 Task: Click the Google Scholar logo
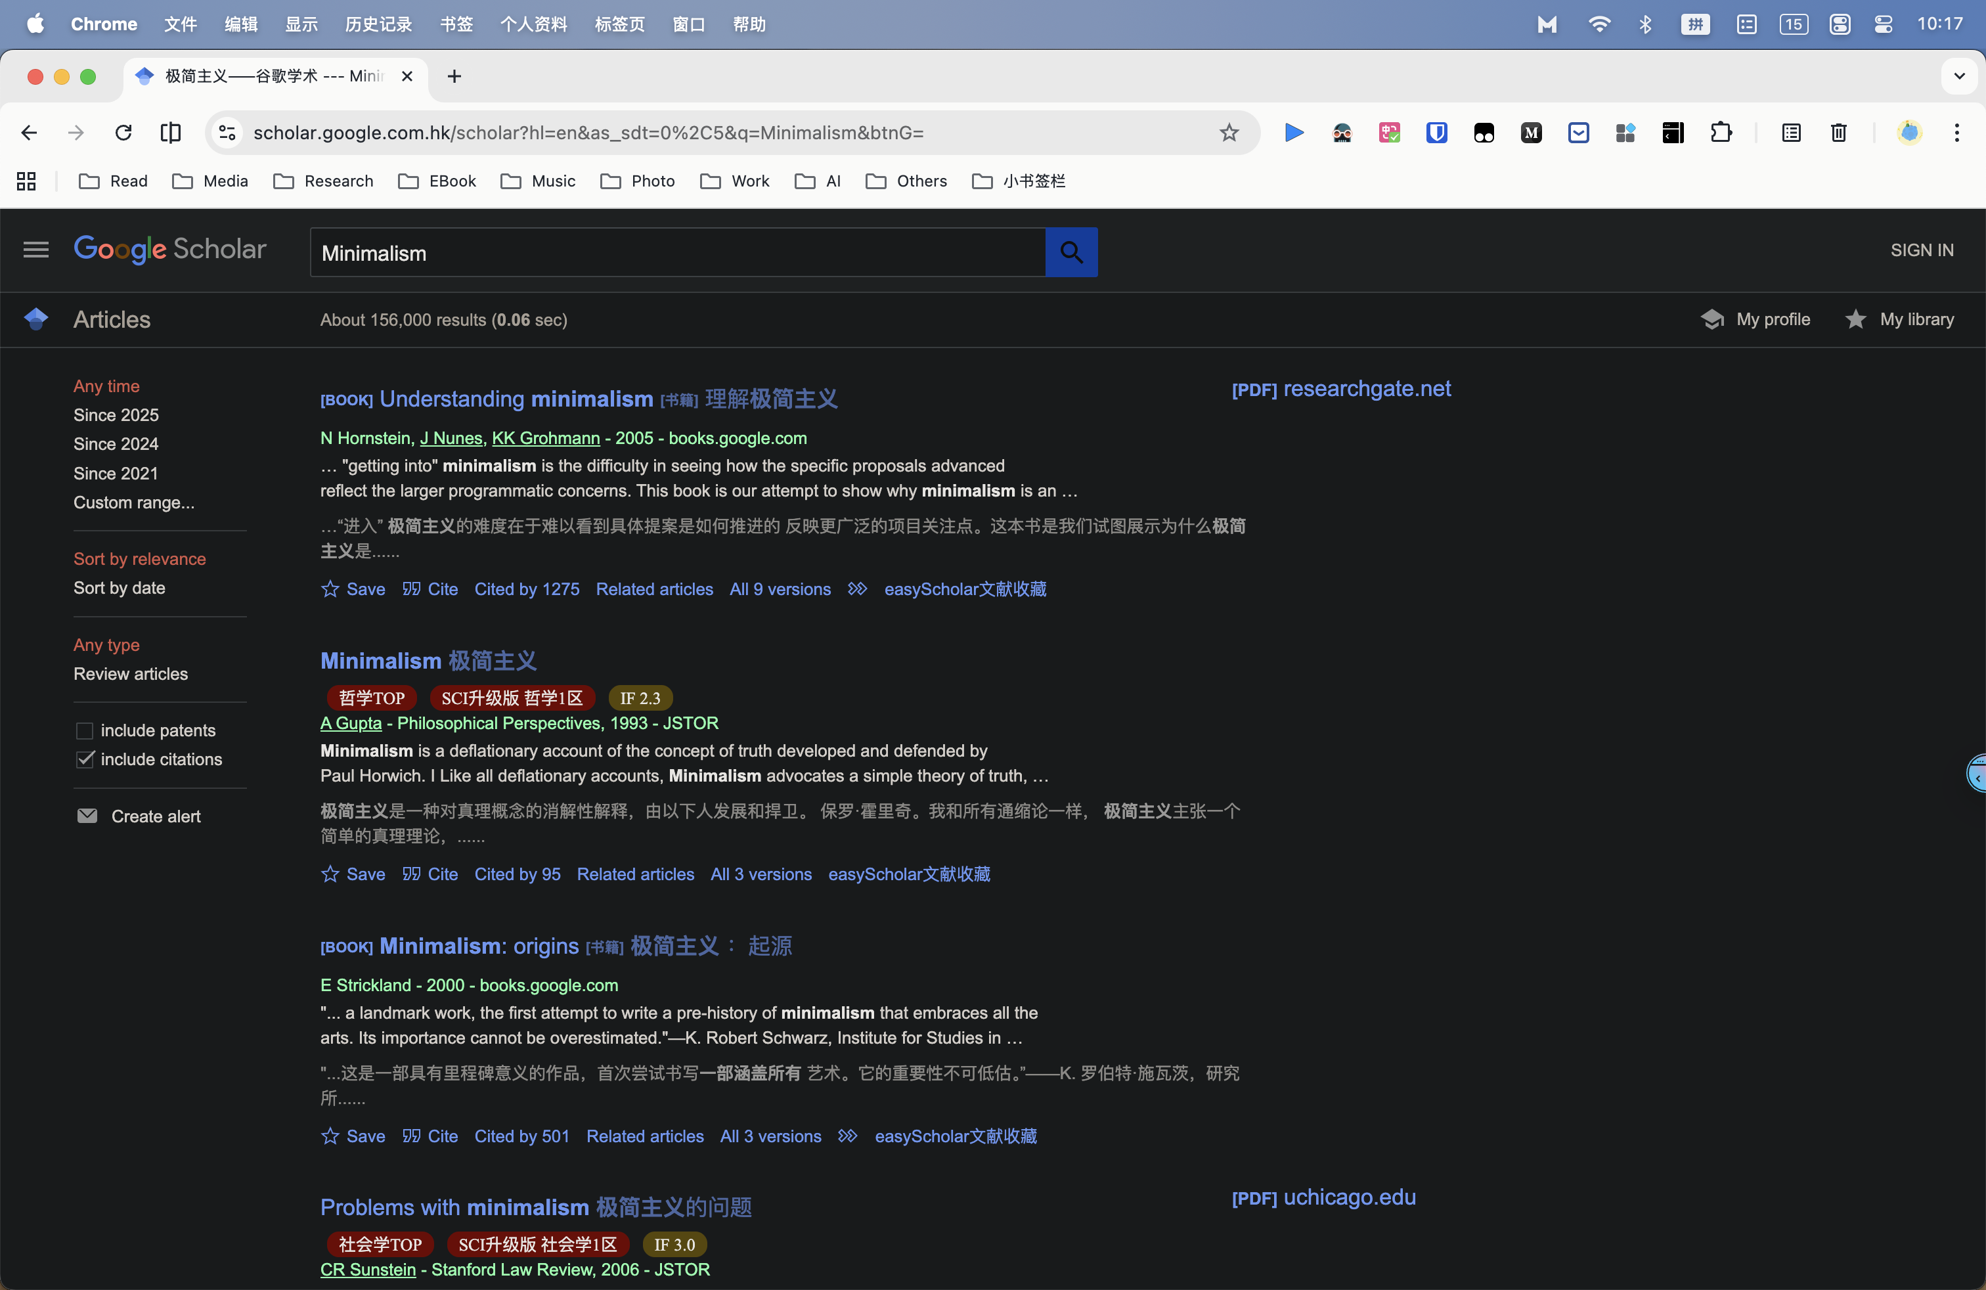pos(170,250)
